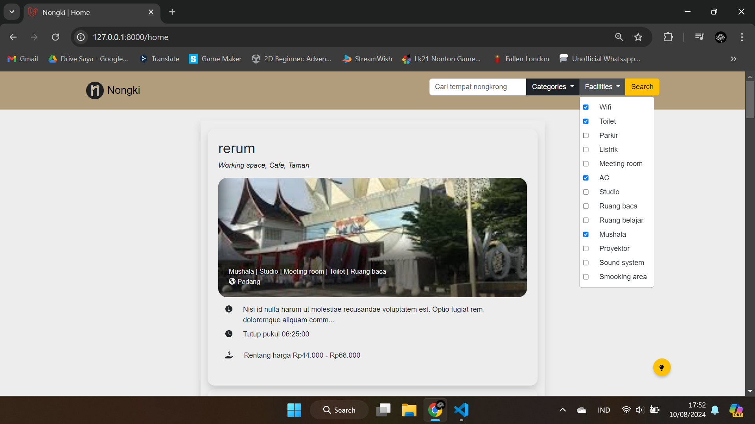Click the Nongki logo icon

click(x=95, y=90)
